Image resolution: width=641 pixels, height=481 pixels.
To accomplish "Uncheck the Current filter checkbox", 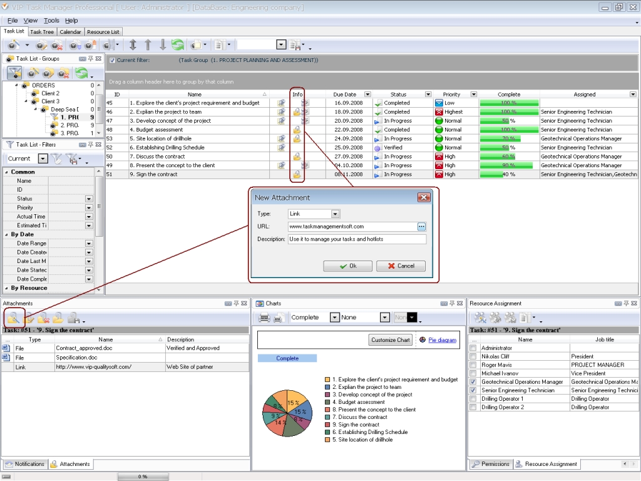I will coord(112,61).
